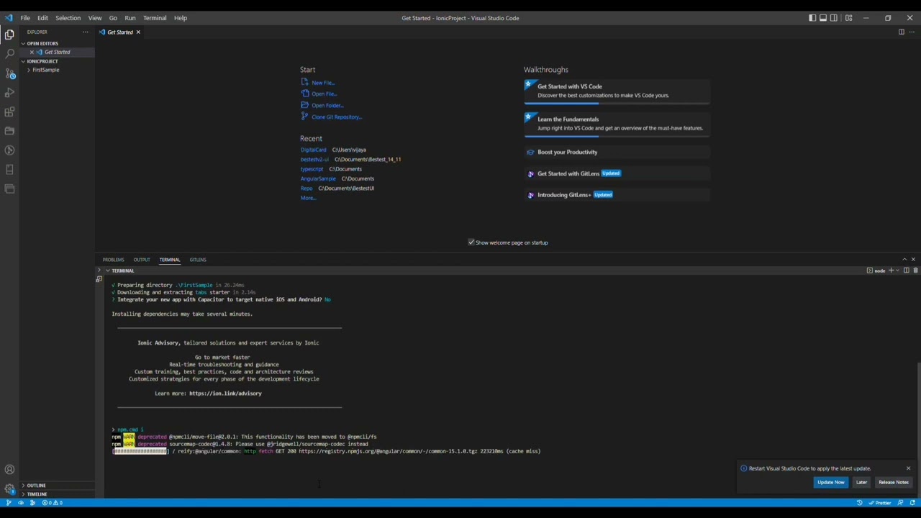Image resolution: width=921 pixels, height=518 pixels.
Task: Open the Selection menu
Action: (x=68, y=18)
